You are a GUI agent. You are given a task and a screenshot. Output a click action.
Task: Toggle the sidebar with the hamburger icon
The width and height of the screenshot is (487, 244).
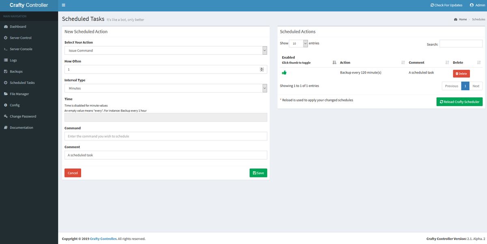63,5
